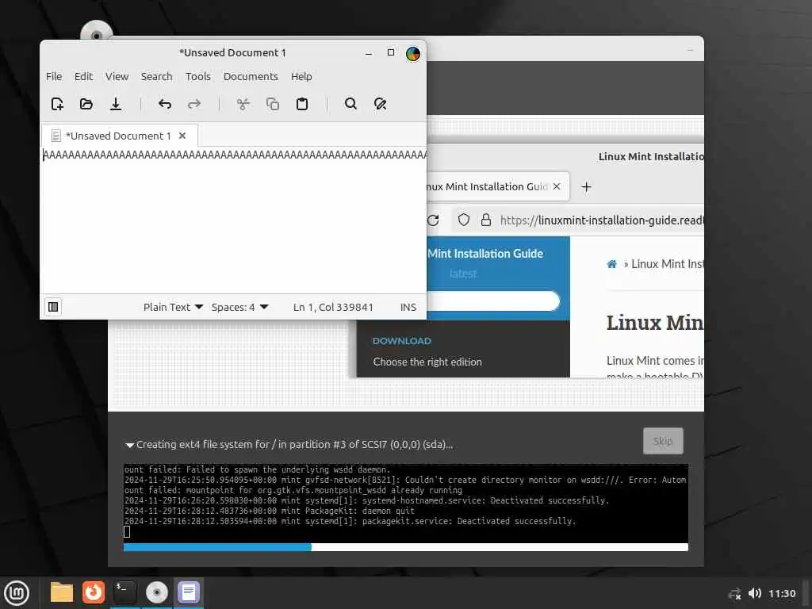This screenshot has height=609, width=812.
Task: Close the Unsaved Document 1 tab
Action: (182, 136)
